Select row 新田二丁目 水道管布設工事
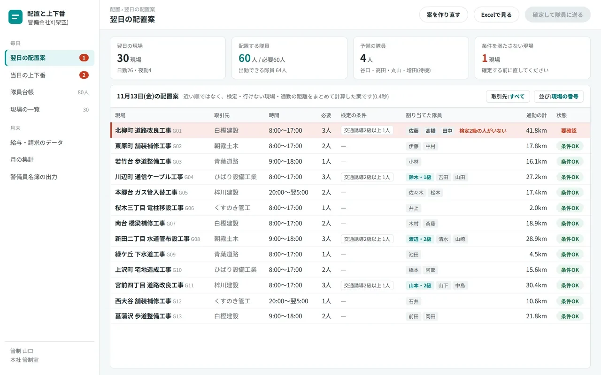Image resolution: width=601 pixels, height=375 pixels. (350, 239)
